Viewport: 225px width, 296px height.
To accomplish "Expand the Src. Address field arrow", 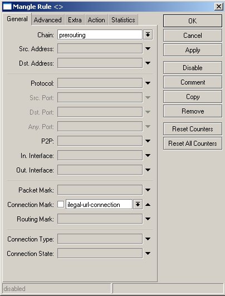I will point(148,49).
